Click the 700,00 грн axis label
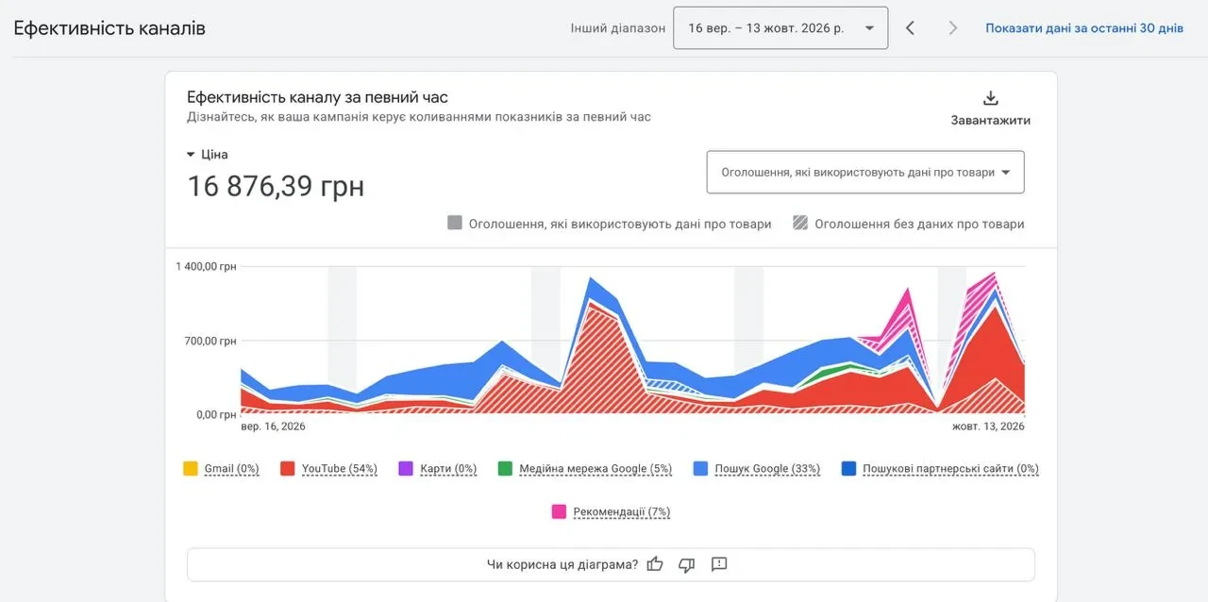The height and width of the screenshot is (602, 1208). pyautogui.click(x=211, y=341)
